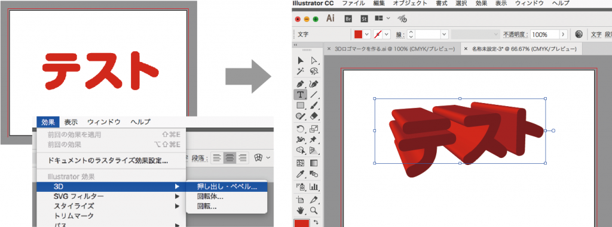This screenshot has width=612, height=227.
Task: Open Adobe Bridge with the Br icon
Action: tap(349, 18)
